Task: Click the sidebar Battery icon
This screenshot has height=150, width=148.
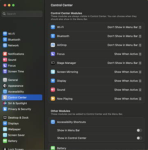Action: 5,141
